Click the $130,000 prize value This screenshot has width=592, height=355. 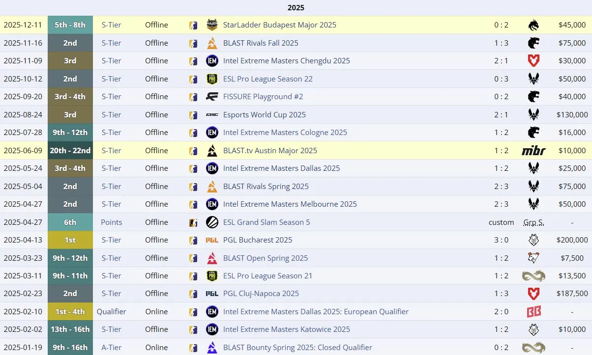tap(572, 115)
